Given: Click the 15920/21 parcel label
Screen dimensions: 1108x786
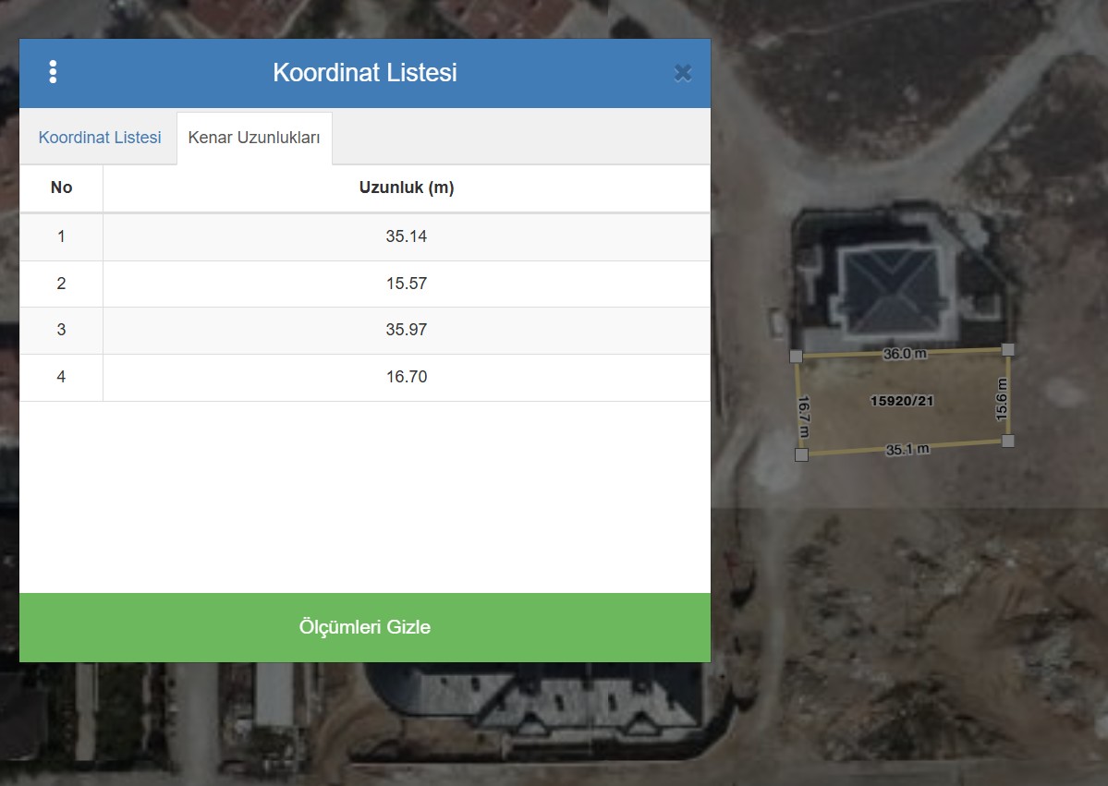Looking at the screenshot, I should point(902,400).
